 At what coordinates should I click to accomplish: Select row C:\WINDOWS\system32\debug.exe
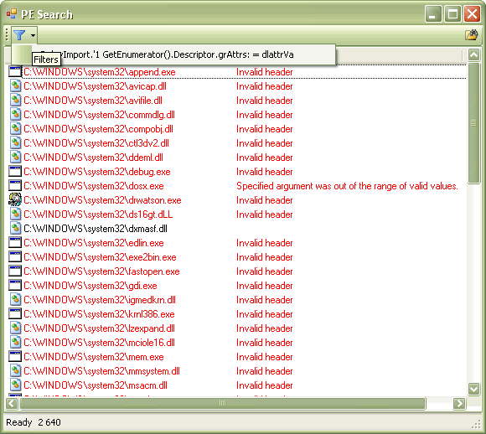click(x=237, y=172)
